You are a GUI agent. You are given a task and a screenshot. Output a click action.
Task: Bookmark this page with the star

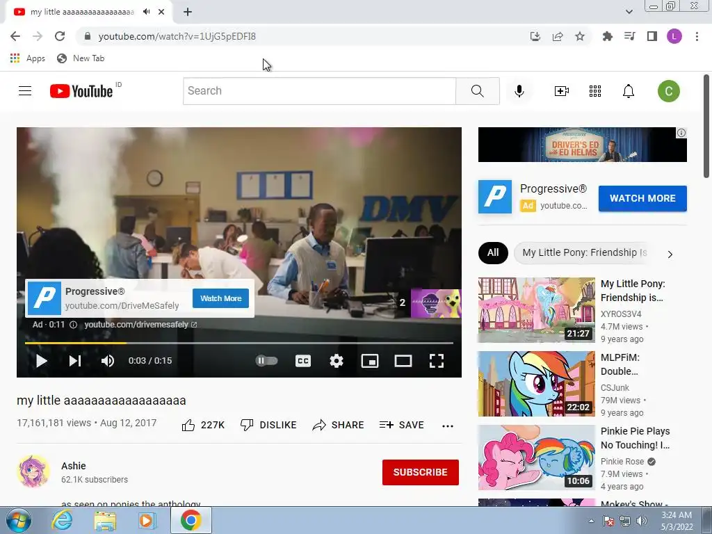click(579, 36)
